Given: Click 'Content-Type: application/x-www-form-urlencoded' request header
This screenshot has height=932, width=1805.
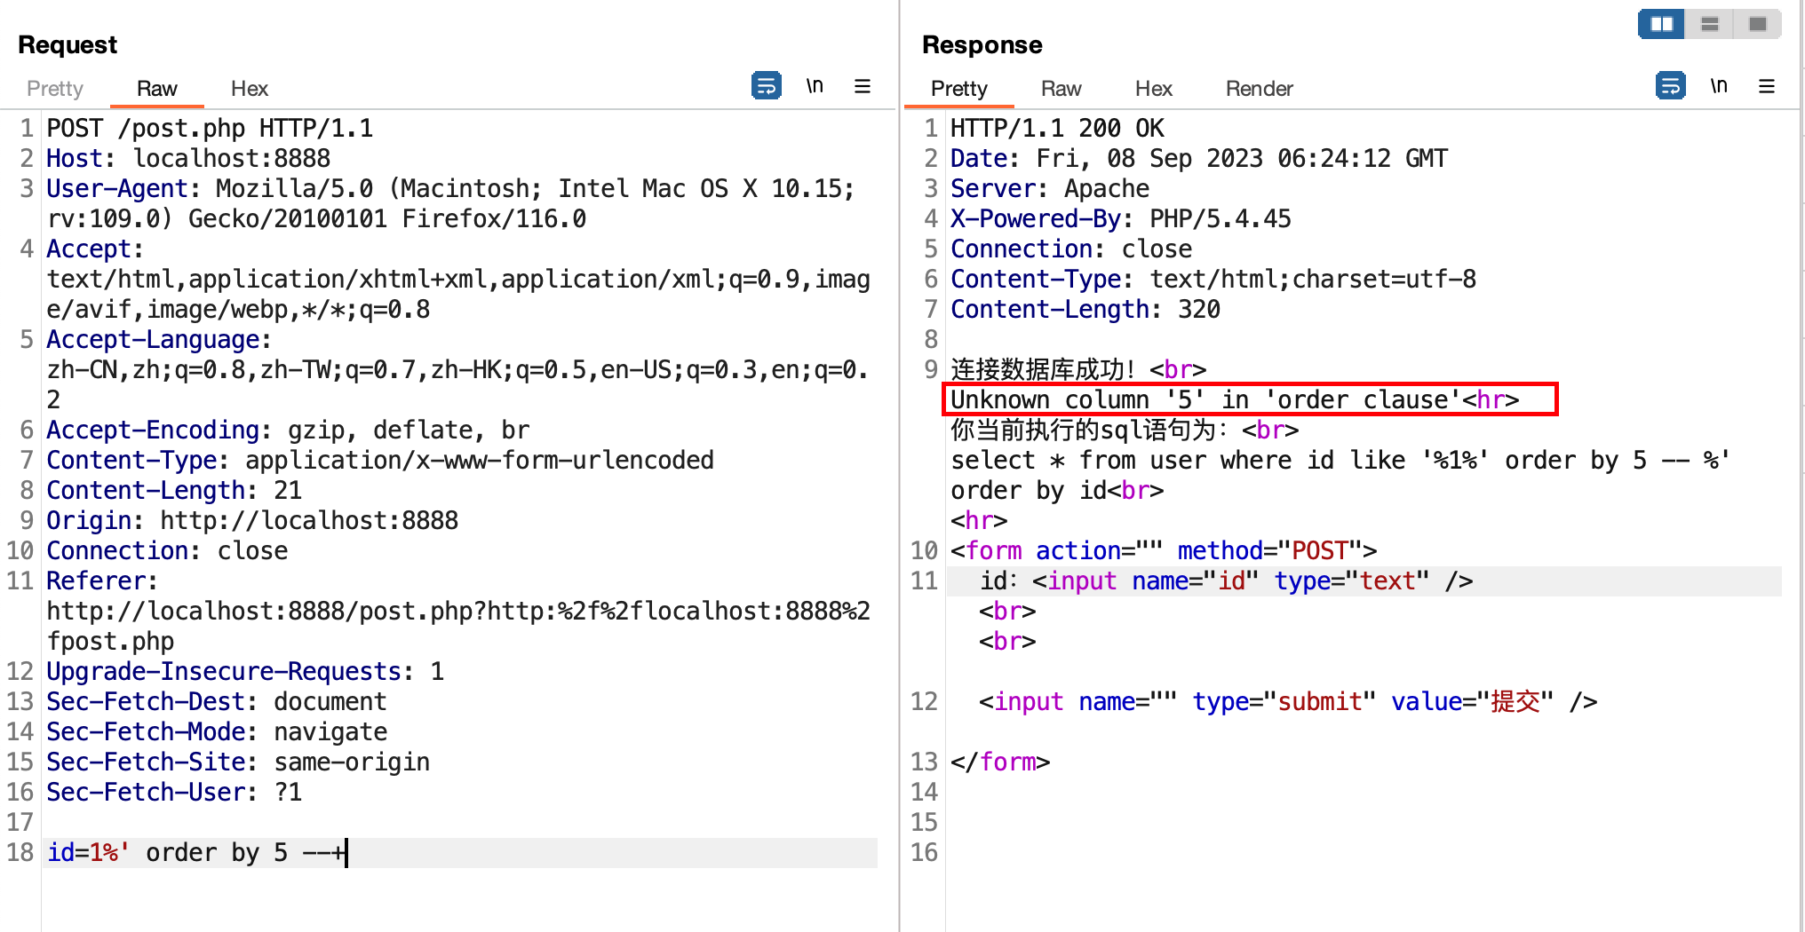Looking at the screenshot, I should coord(380,461).
